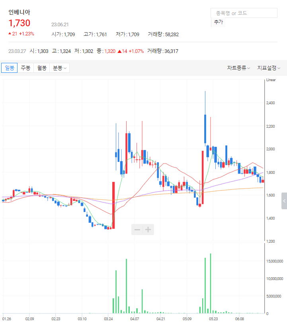
Task: Click the 시가:1,709 opening price value
Action: 63,34
